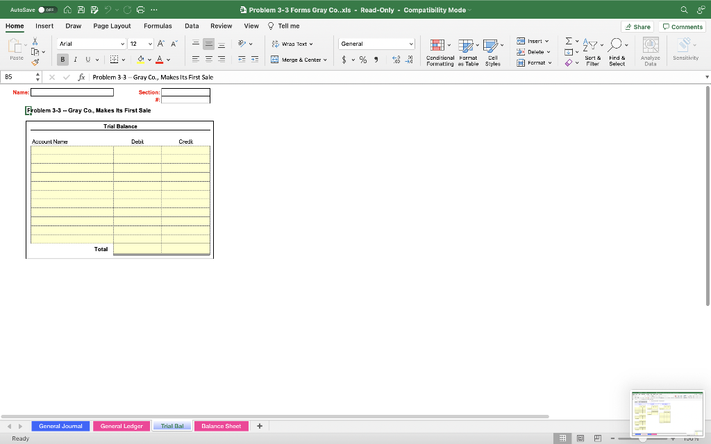This screenshot has height=444, width=711.
Task: Expand Merge & Center options arrow
Action: (x=325, y=60)
